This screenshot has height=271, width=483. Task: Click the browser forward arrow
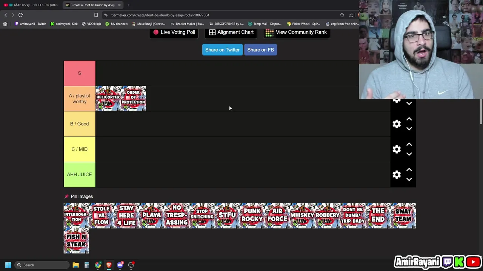pos(13,15)
